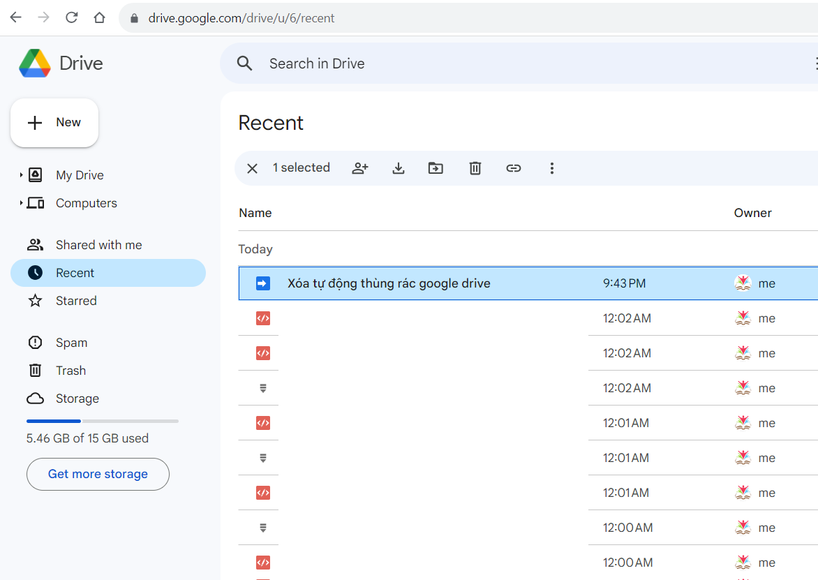The image size is (818, 580).
Task: Reload the Drive page
Action: 71,17
